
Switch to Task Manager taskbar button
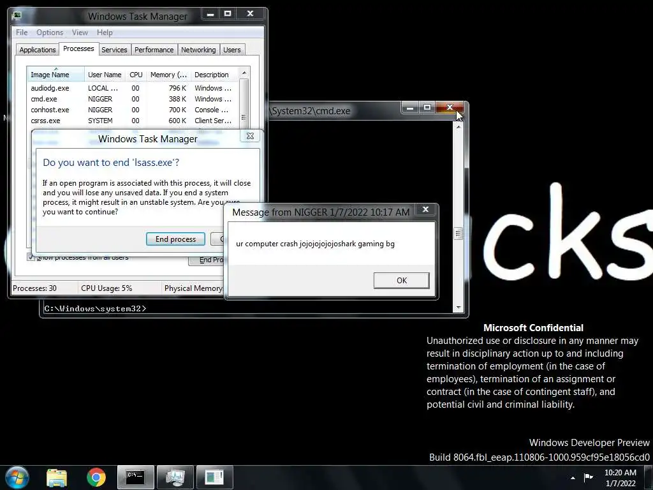175,477
